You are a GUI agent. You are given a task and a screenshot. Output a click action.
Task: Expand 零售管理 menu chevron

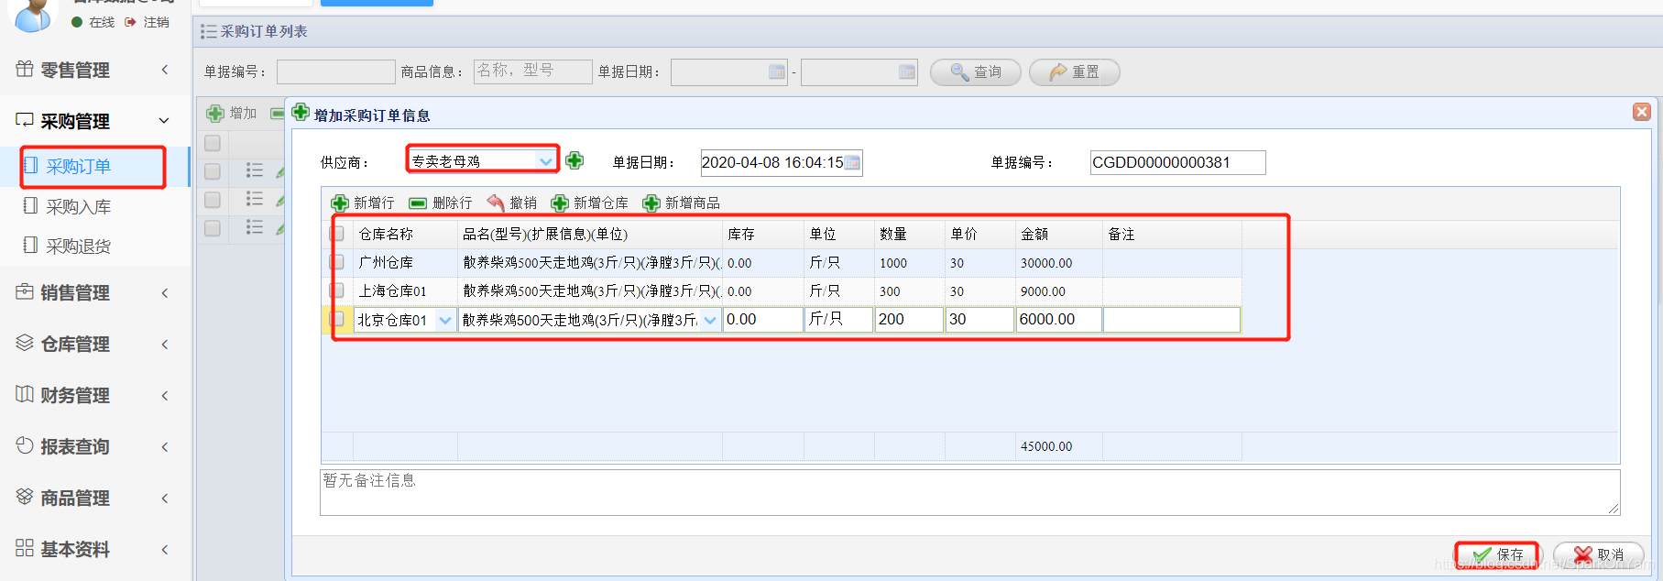(x=165, y=70)
